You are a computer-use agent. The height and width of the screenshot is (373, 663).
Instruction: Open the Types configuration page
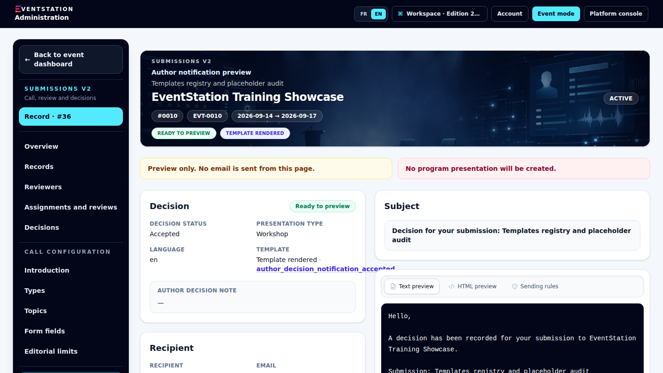point(71,291)
